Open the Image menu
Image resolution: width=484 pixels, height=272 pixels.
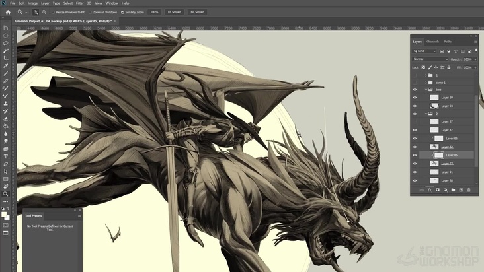coord(32,3)
